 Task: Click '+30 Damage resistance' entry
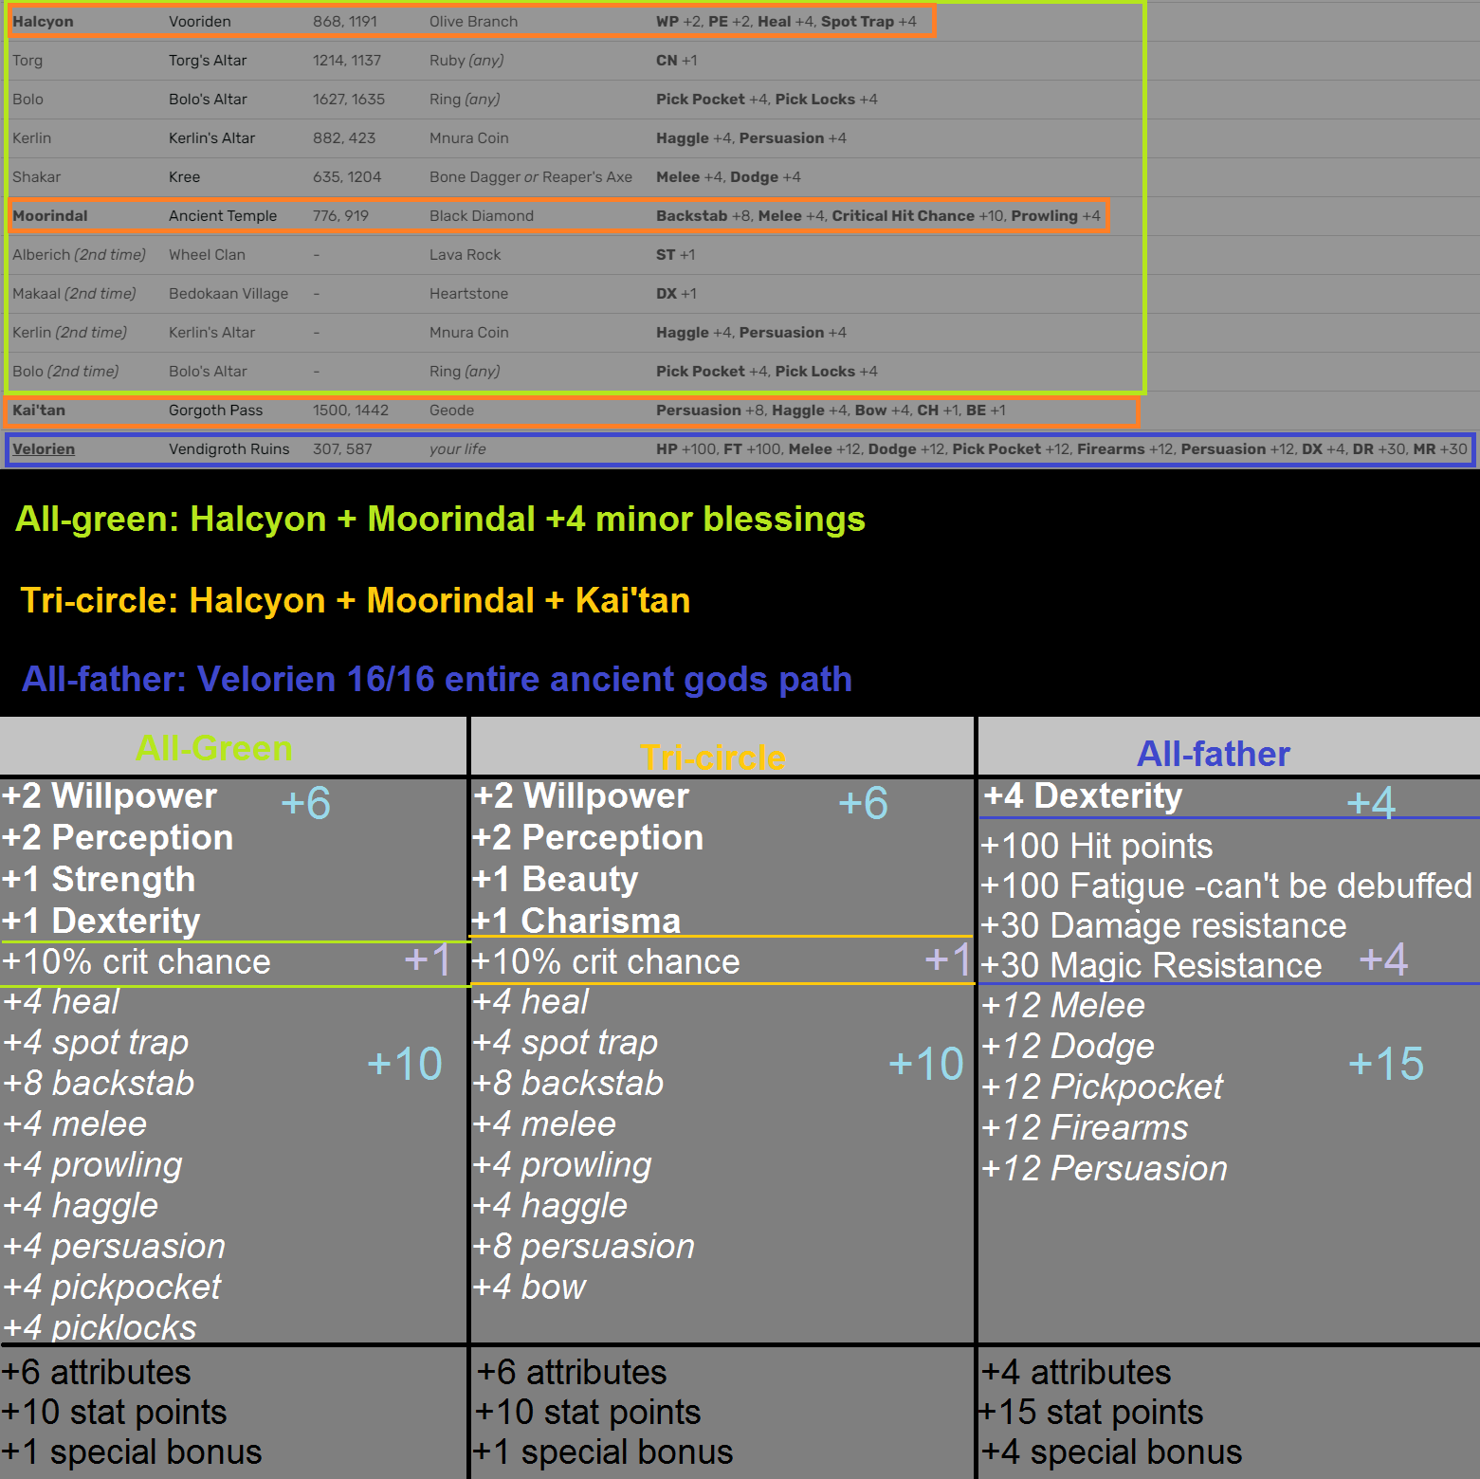pos(1163,925)
